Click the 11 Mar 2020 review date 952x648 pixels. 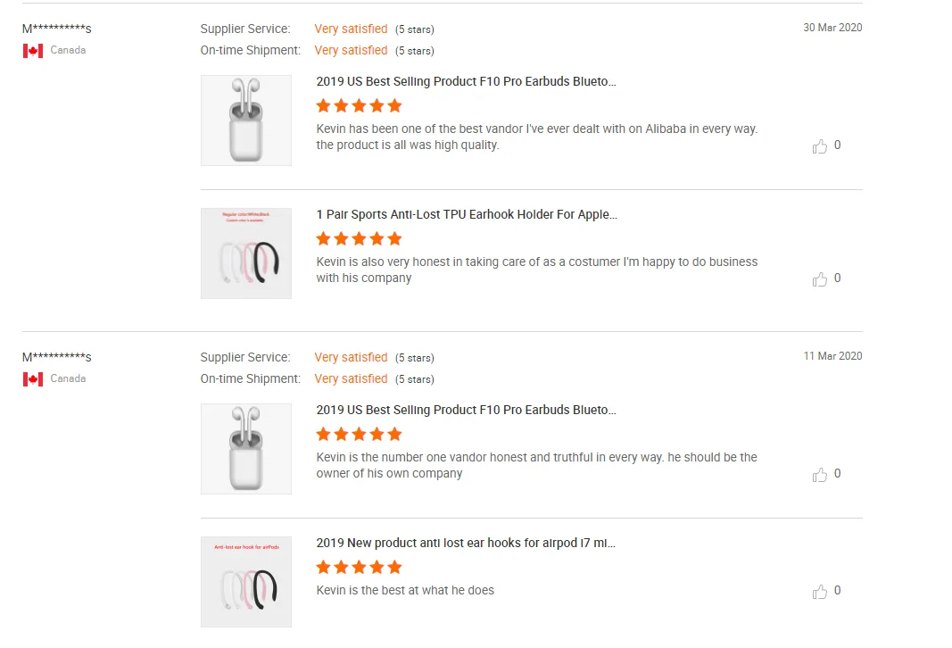[x=832, y=356]
